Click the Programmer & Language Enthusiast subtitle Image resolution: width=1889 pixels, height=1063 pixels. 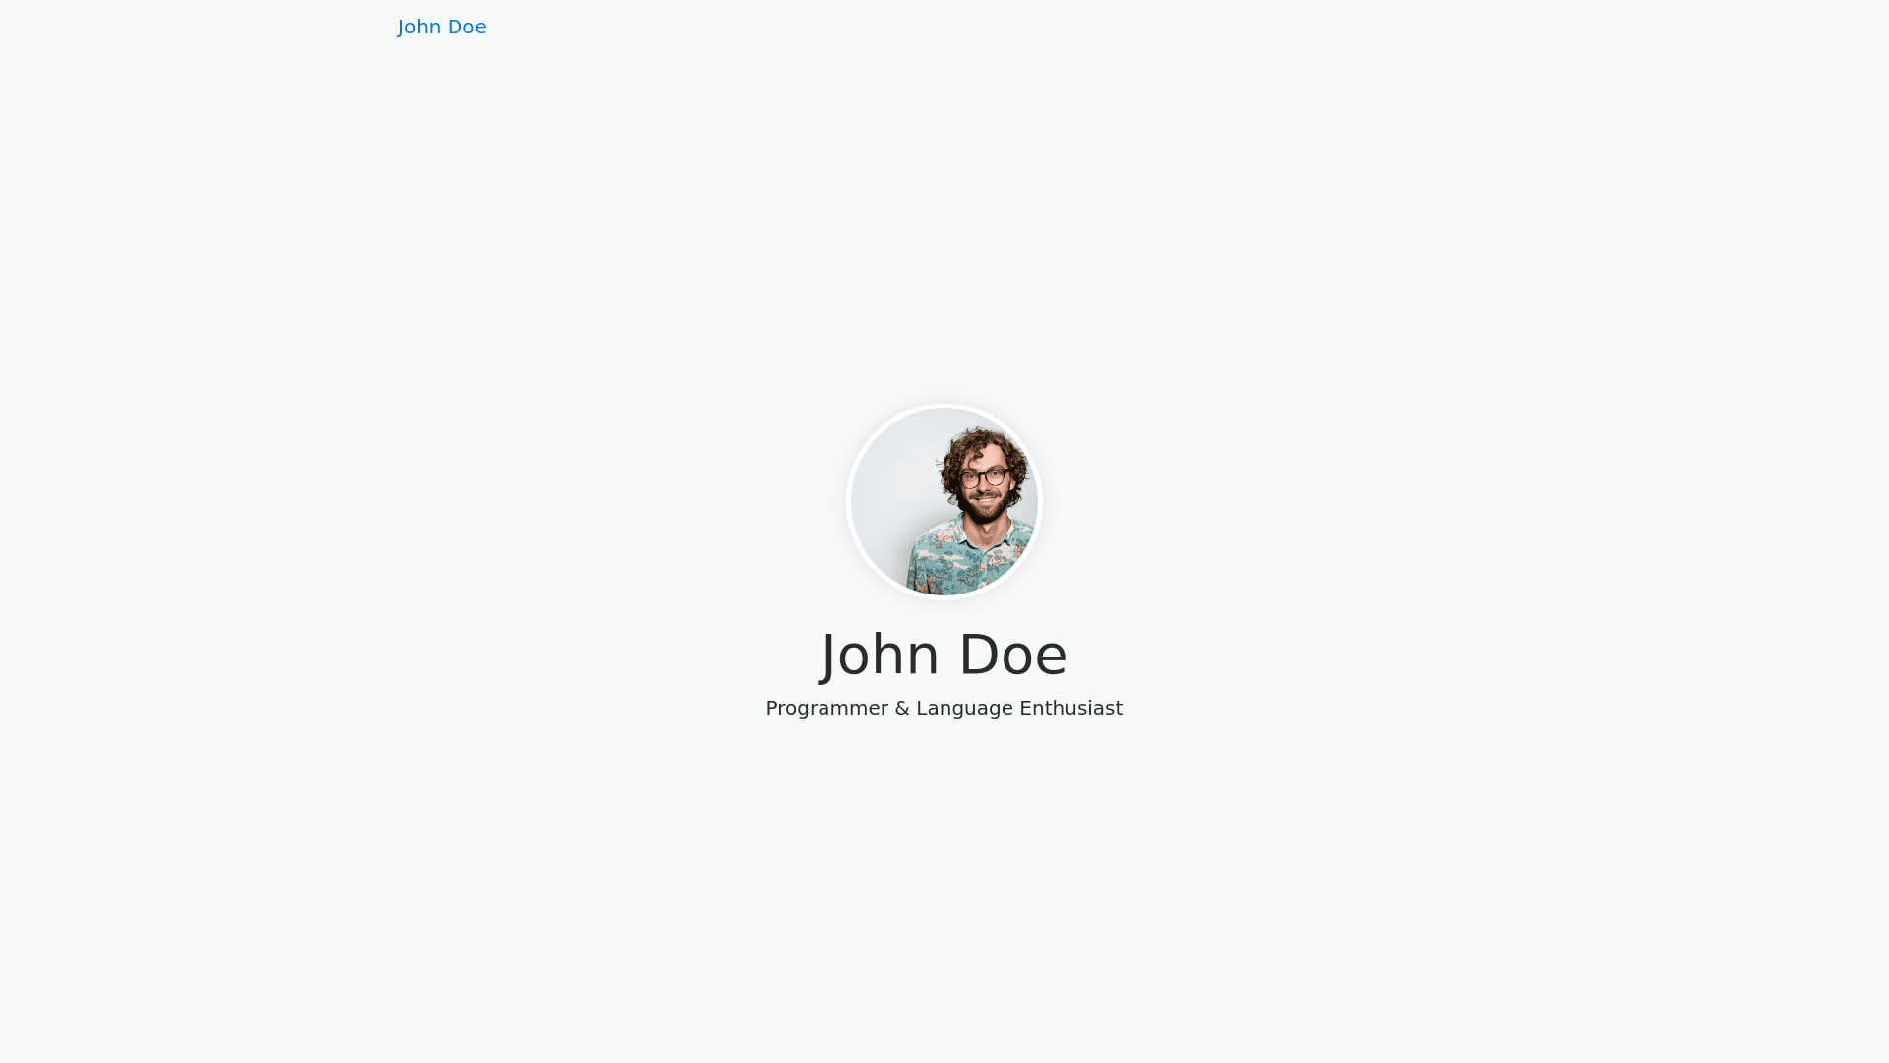click(944, 708)
